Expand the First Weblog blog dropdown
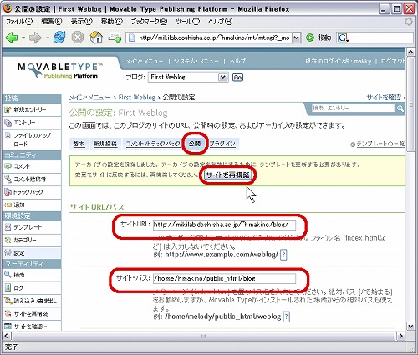Viewport: 418px width, 355px height. (x=222, y=77)
